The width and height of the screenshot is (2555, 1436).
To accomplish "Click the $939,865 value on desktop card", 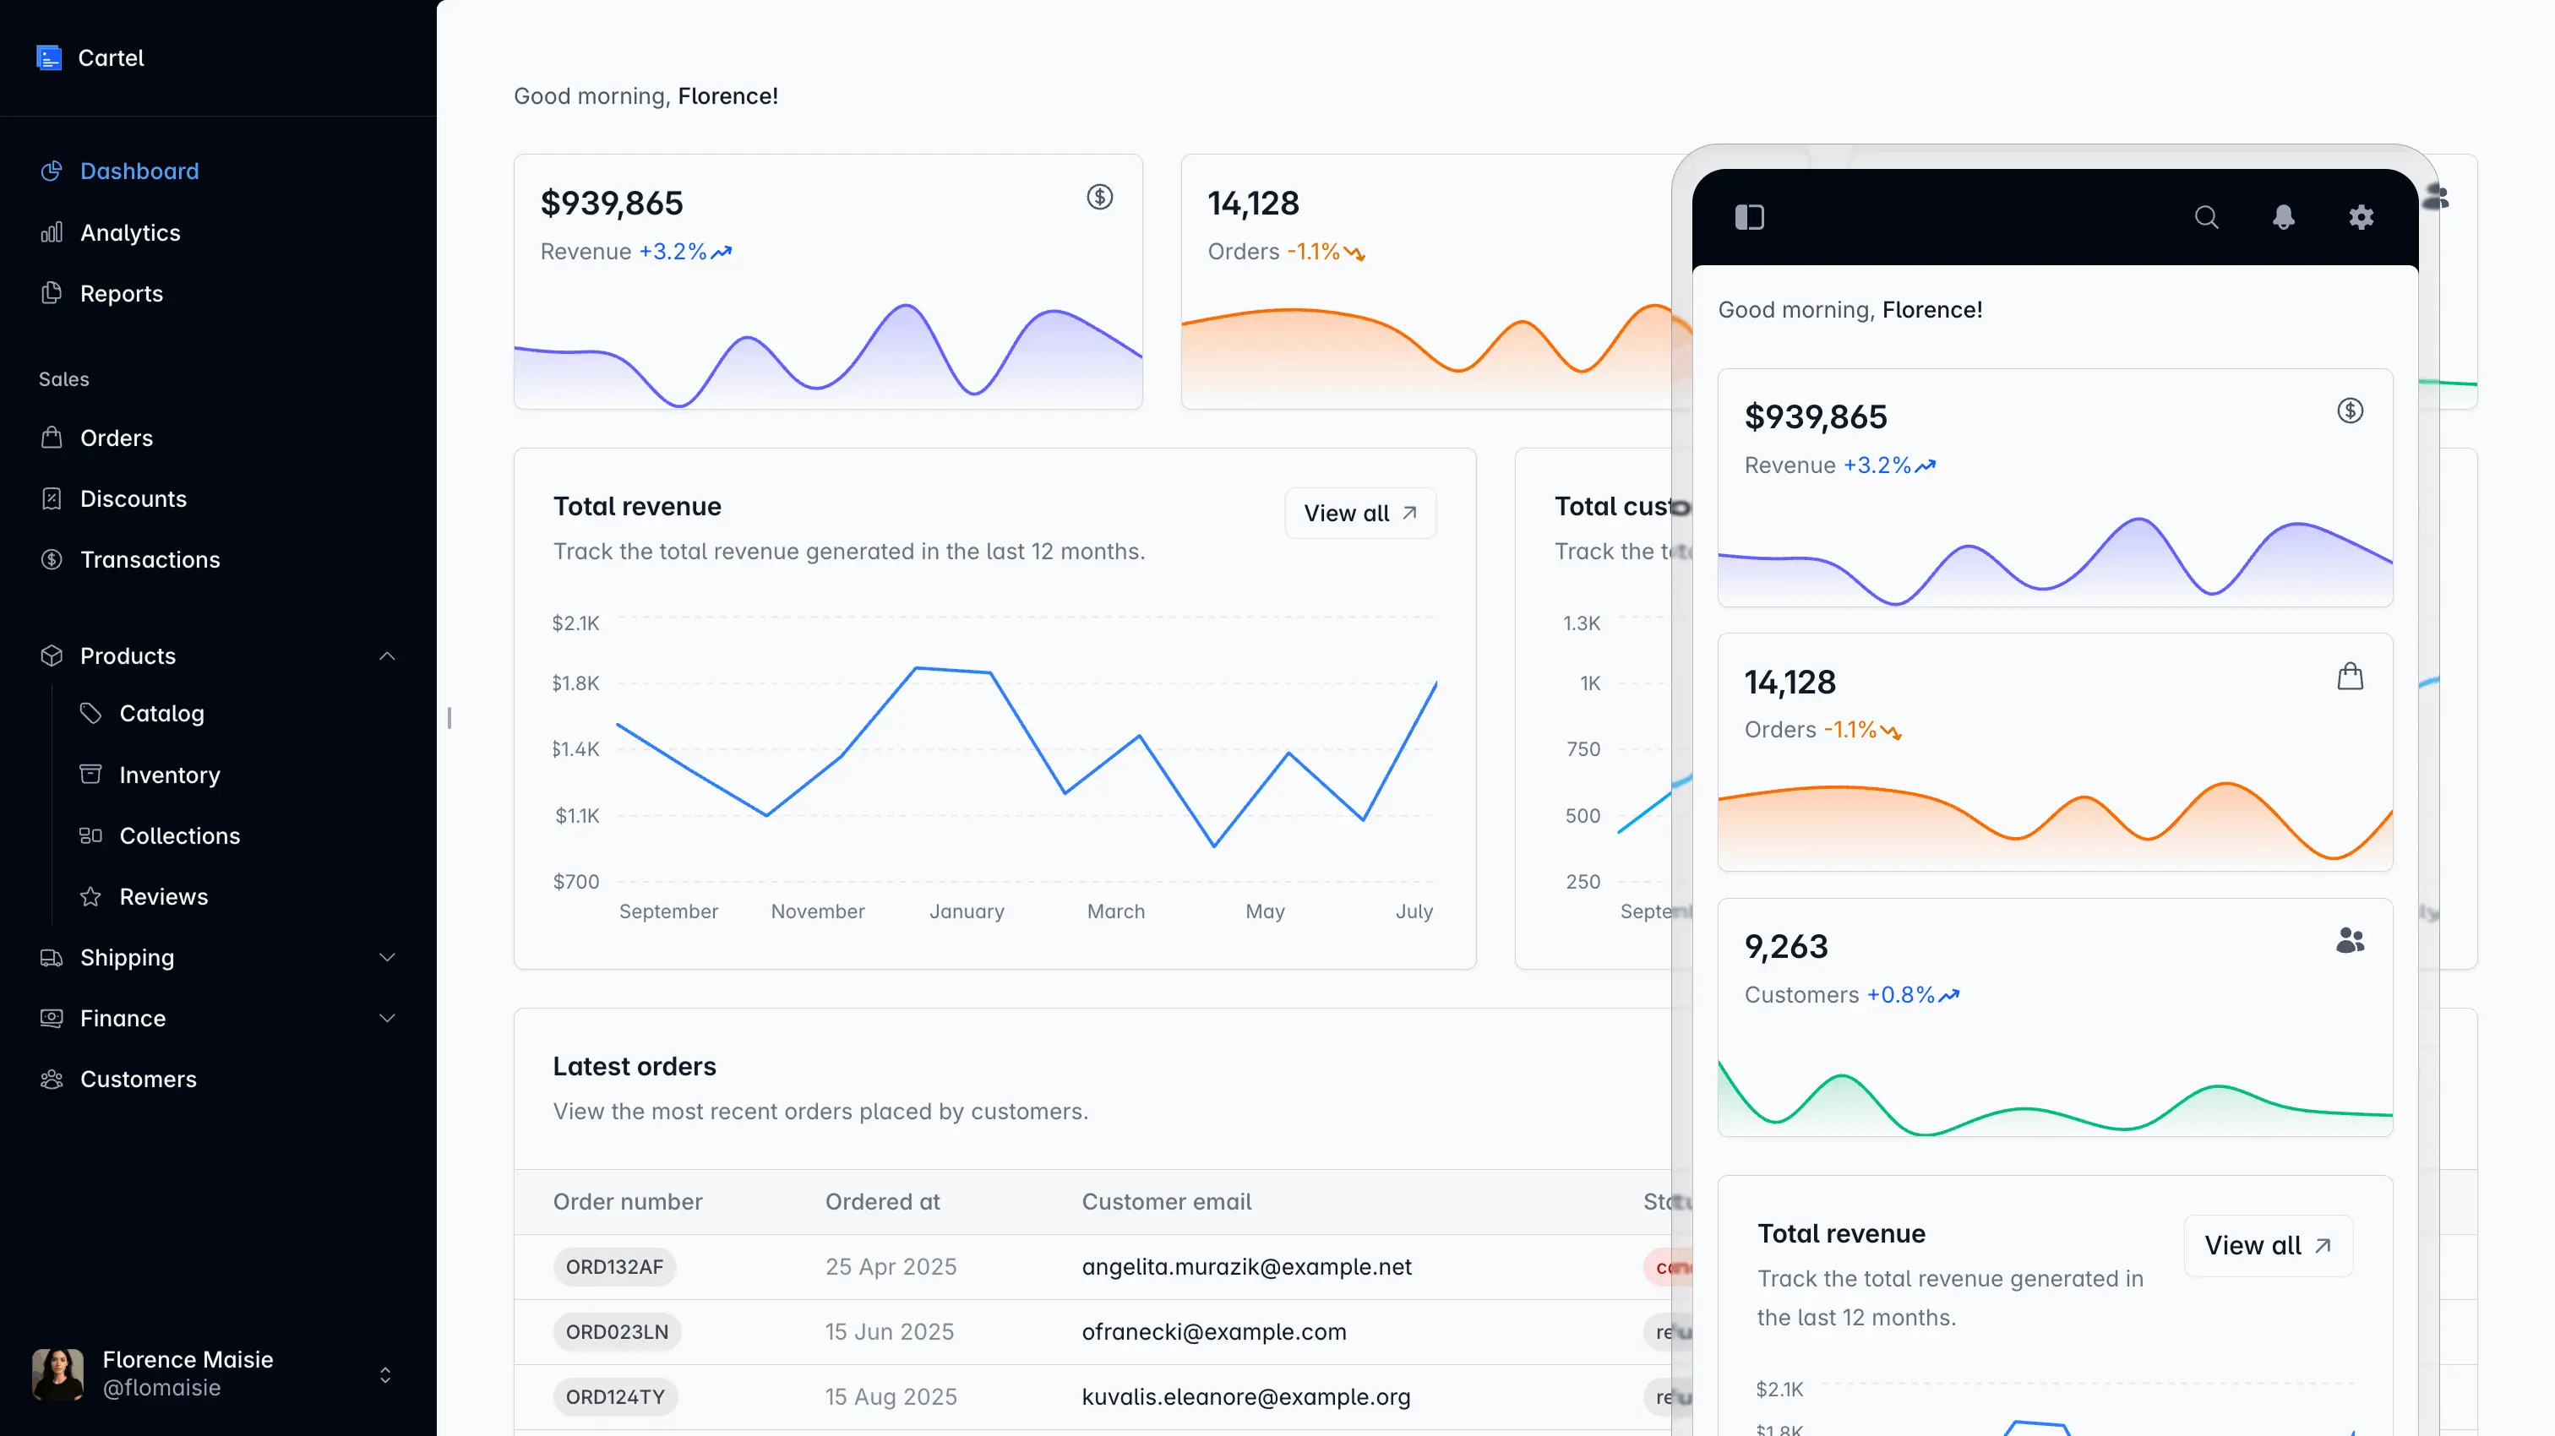I will [612, 204].
